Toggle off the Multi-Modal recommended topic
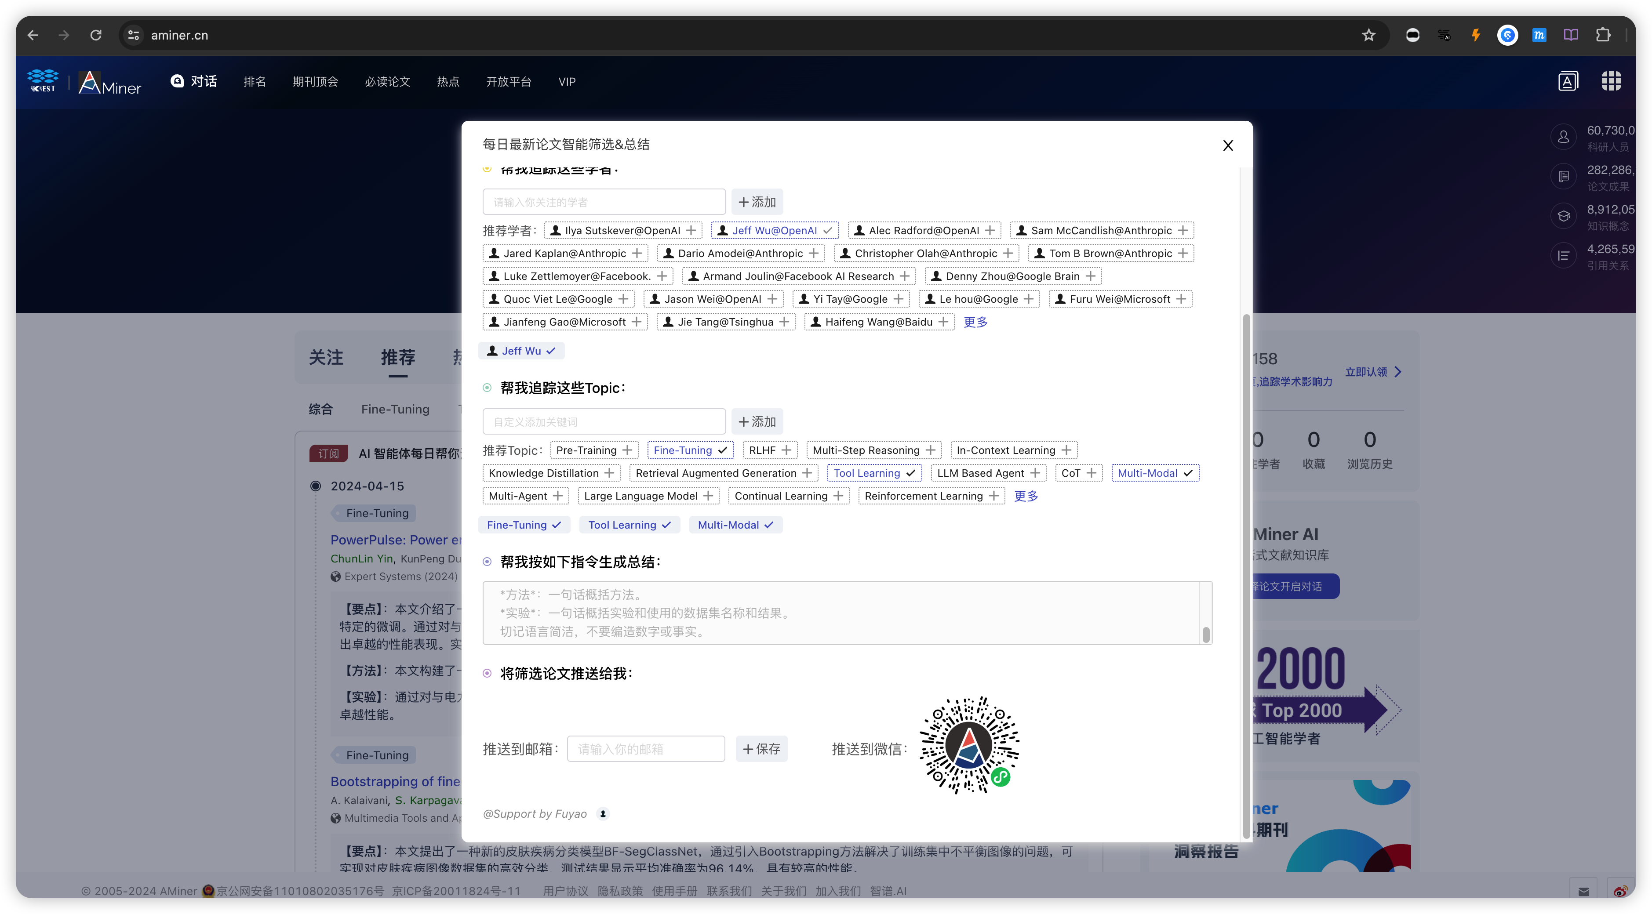The height and width of the screenshot is (914, 1652). [x=1154, y=473]
